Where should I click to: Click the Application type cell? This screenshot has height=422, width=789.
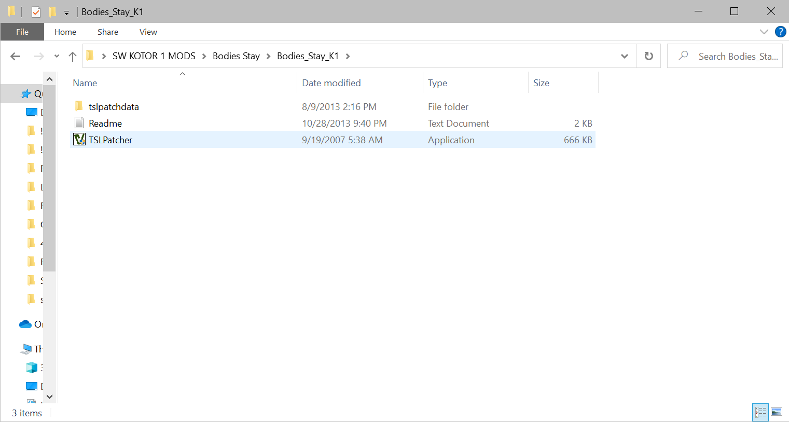(451, 140)
